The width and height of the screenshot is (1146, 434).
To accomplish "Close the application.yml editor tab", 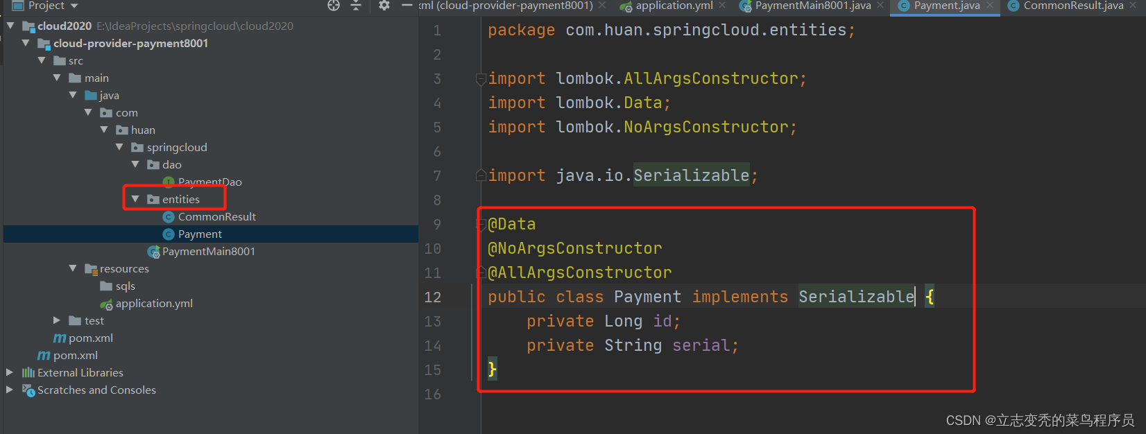I will coord(722,6).
